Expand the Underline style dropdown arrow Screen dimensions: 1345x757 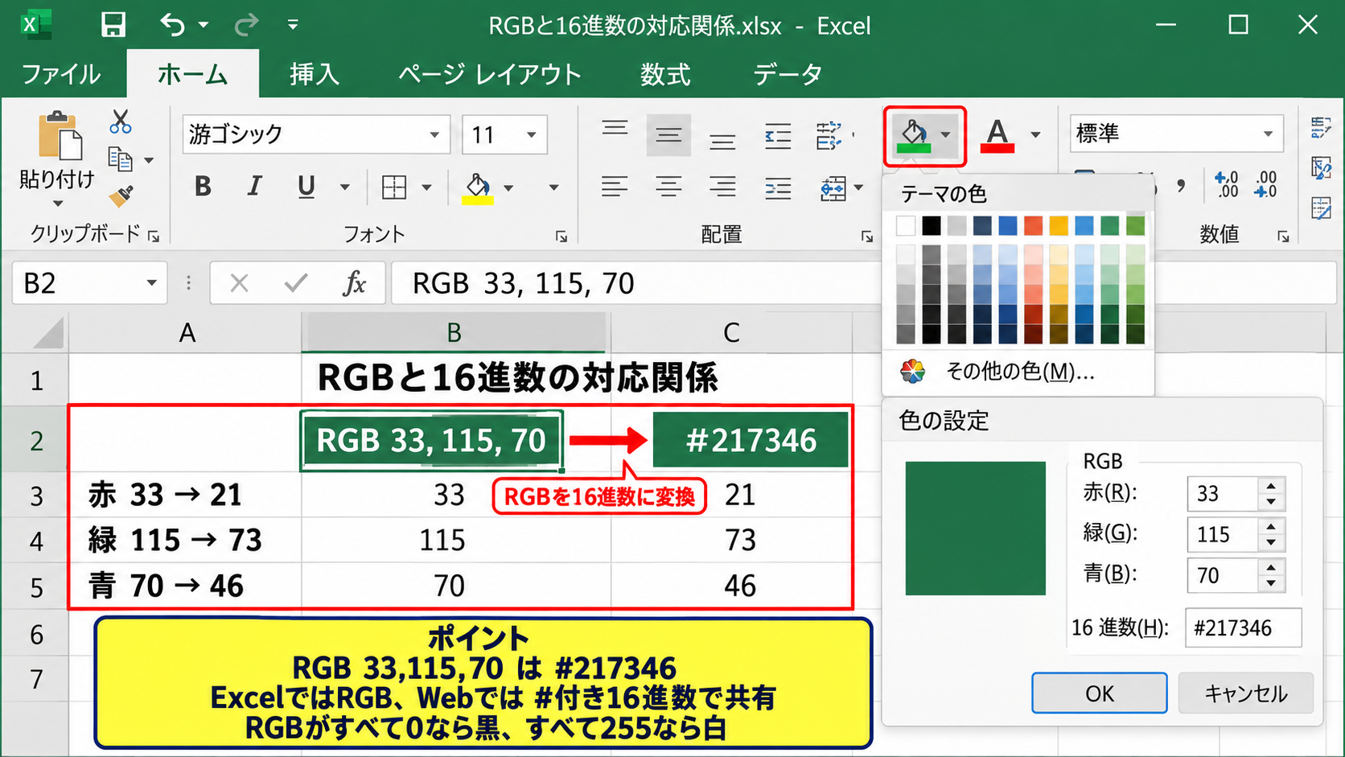pos(345,187)
